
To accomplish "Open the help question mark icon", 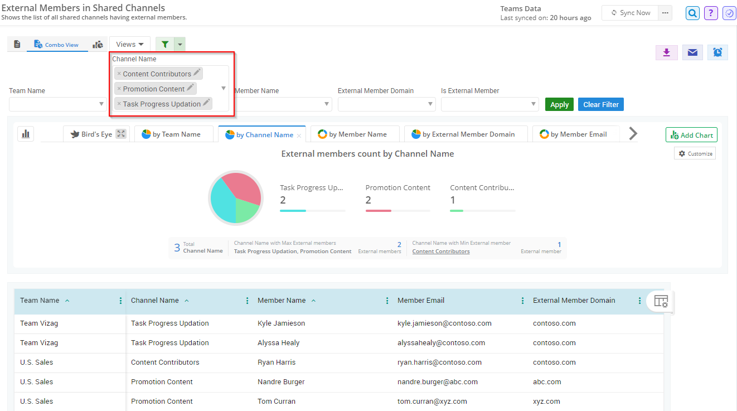I will point(710,13).
